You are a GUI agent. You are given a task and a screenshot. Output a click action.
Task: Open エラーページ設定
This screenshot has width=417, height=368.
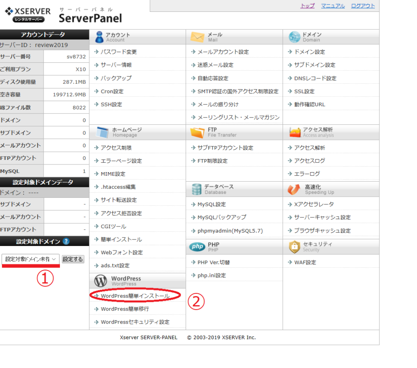(x=121, y=161)
